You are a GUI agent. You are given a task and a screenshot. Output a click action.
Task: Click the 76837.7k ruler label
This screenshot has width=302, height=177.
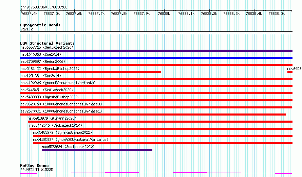click(x=96, y=14)
